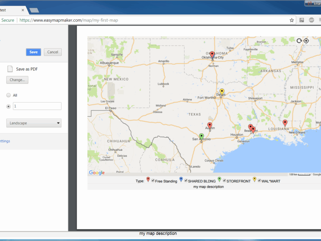Click the center map crosshair icon

306,41
